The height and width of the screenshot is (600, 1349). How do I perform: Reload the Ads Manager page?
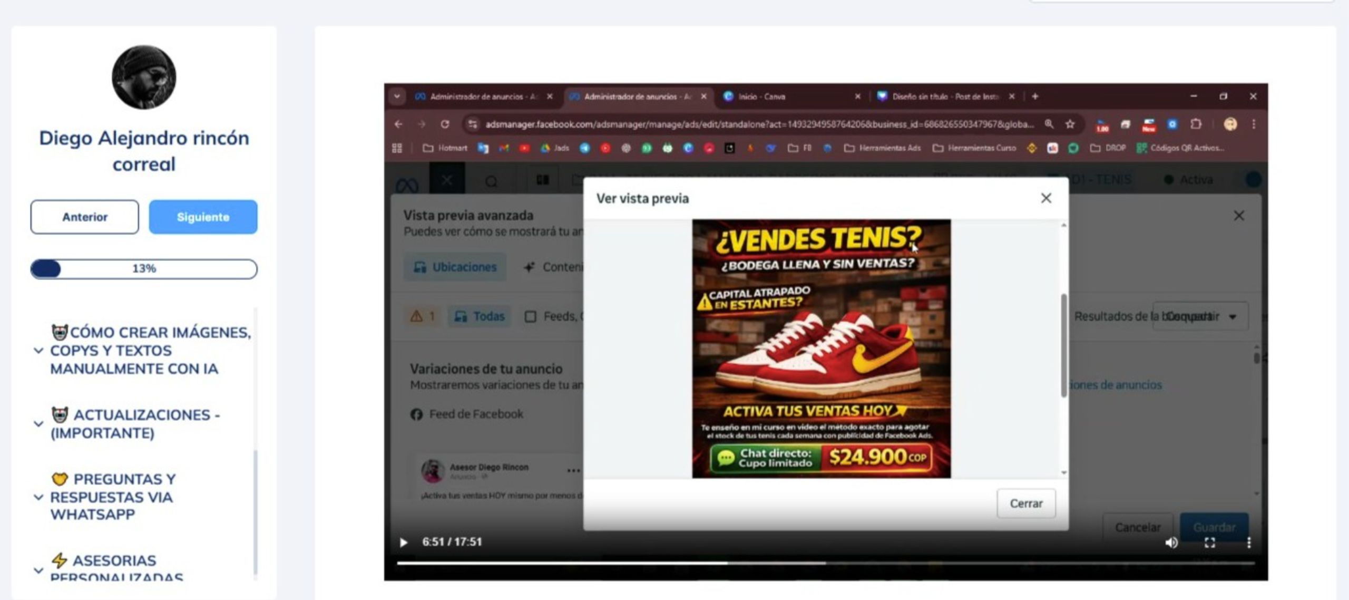(x=445, y=124)
